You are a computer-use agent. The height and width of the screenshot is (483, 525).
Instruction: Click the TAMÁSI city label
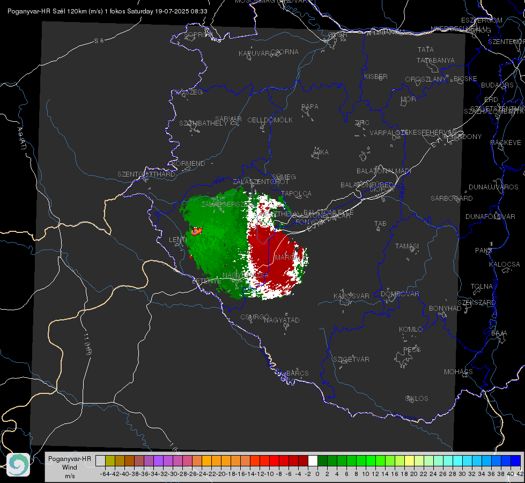point(407,246)
